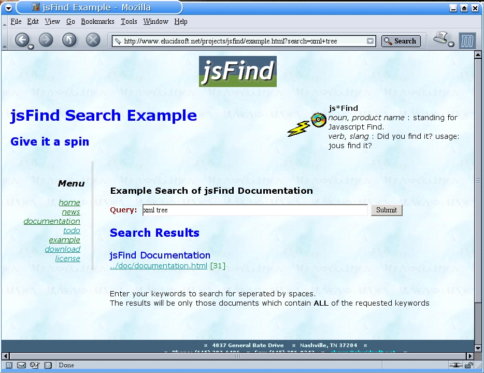Open the Bookmarks menu

(x=97, y=22)
